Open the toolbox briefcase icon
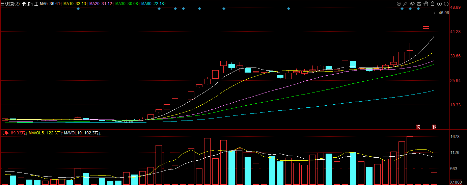Image resolution: width=467 pixels, height=185 pixels. coord(419,4)
